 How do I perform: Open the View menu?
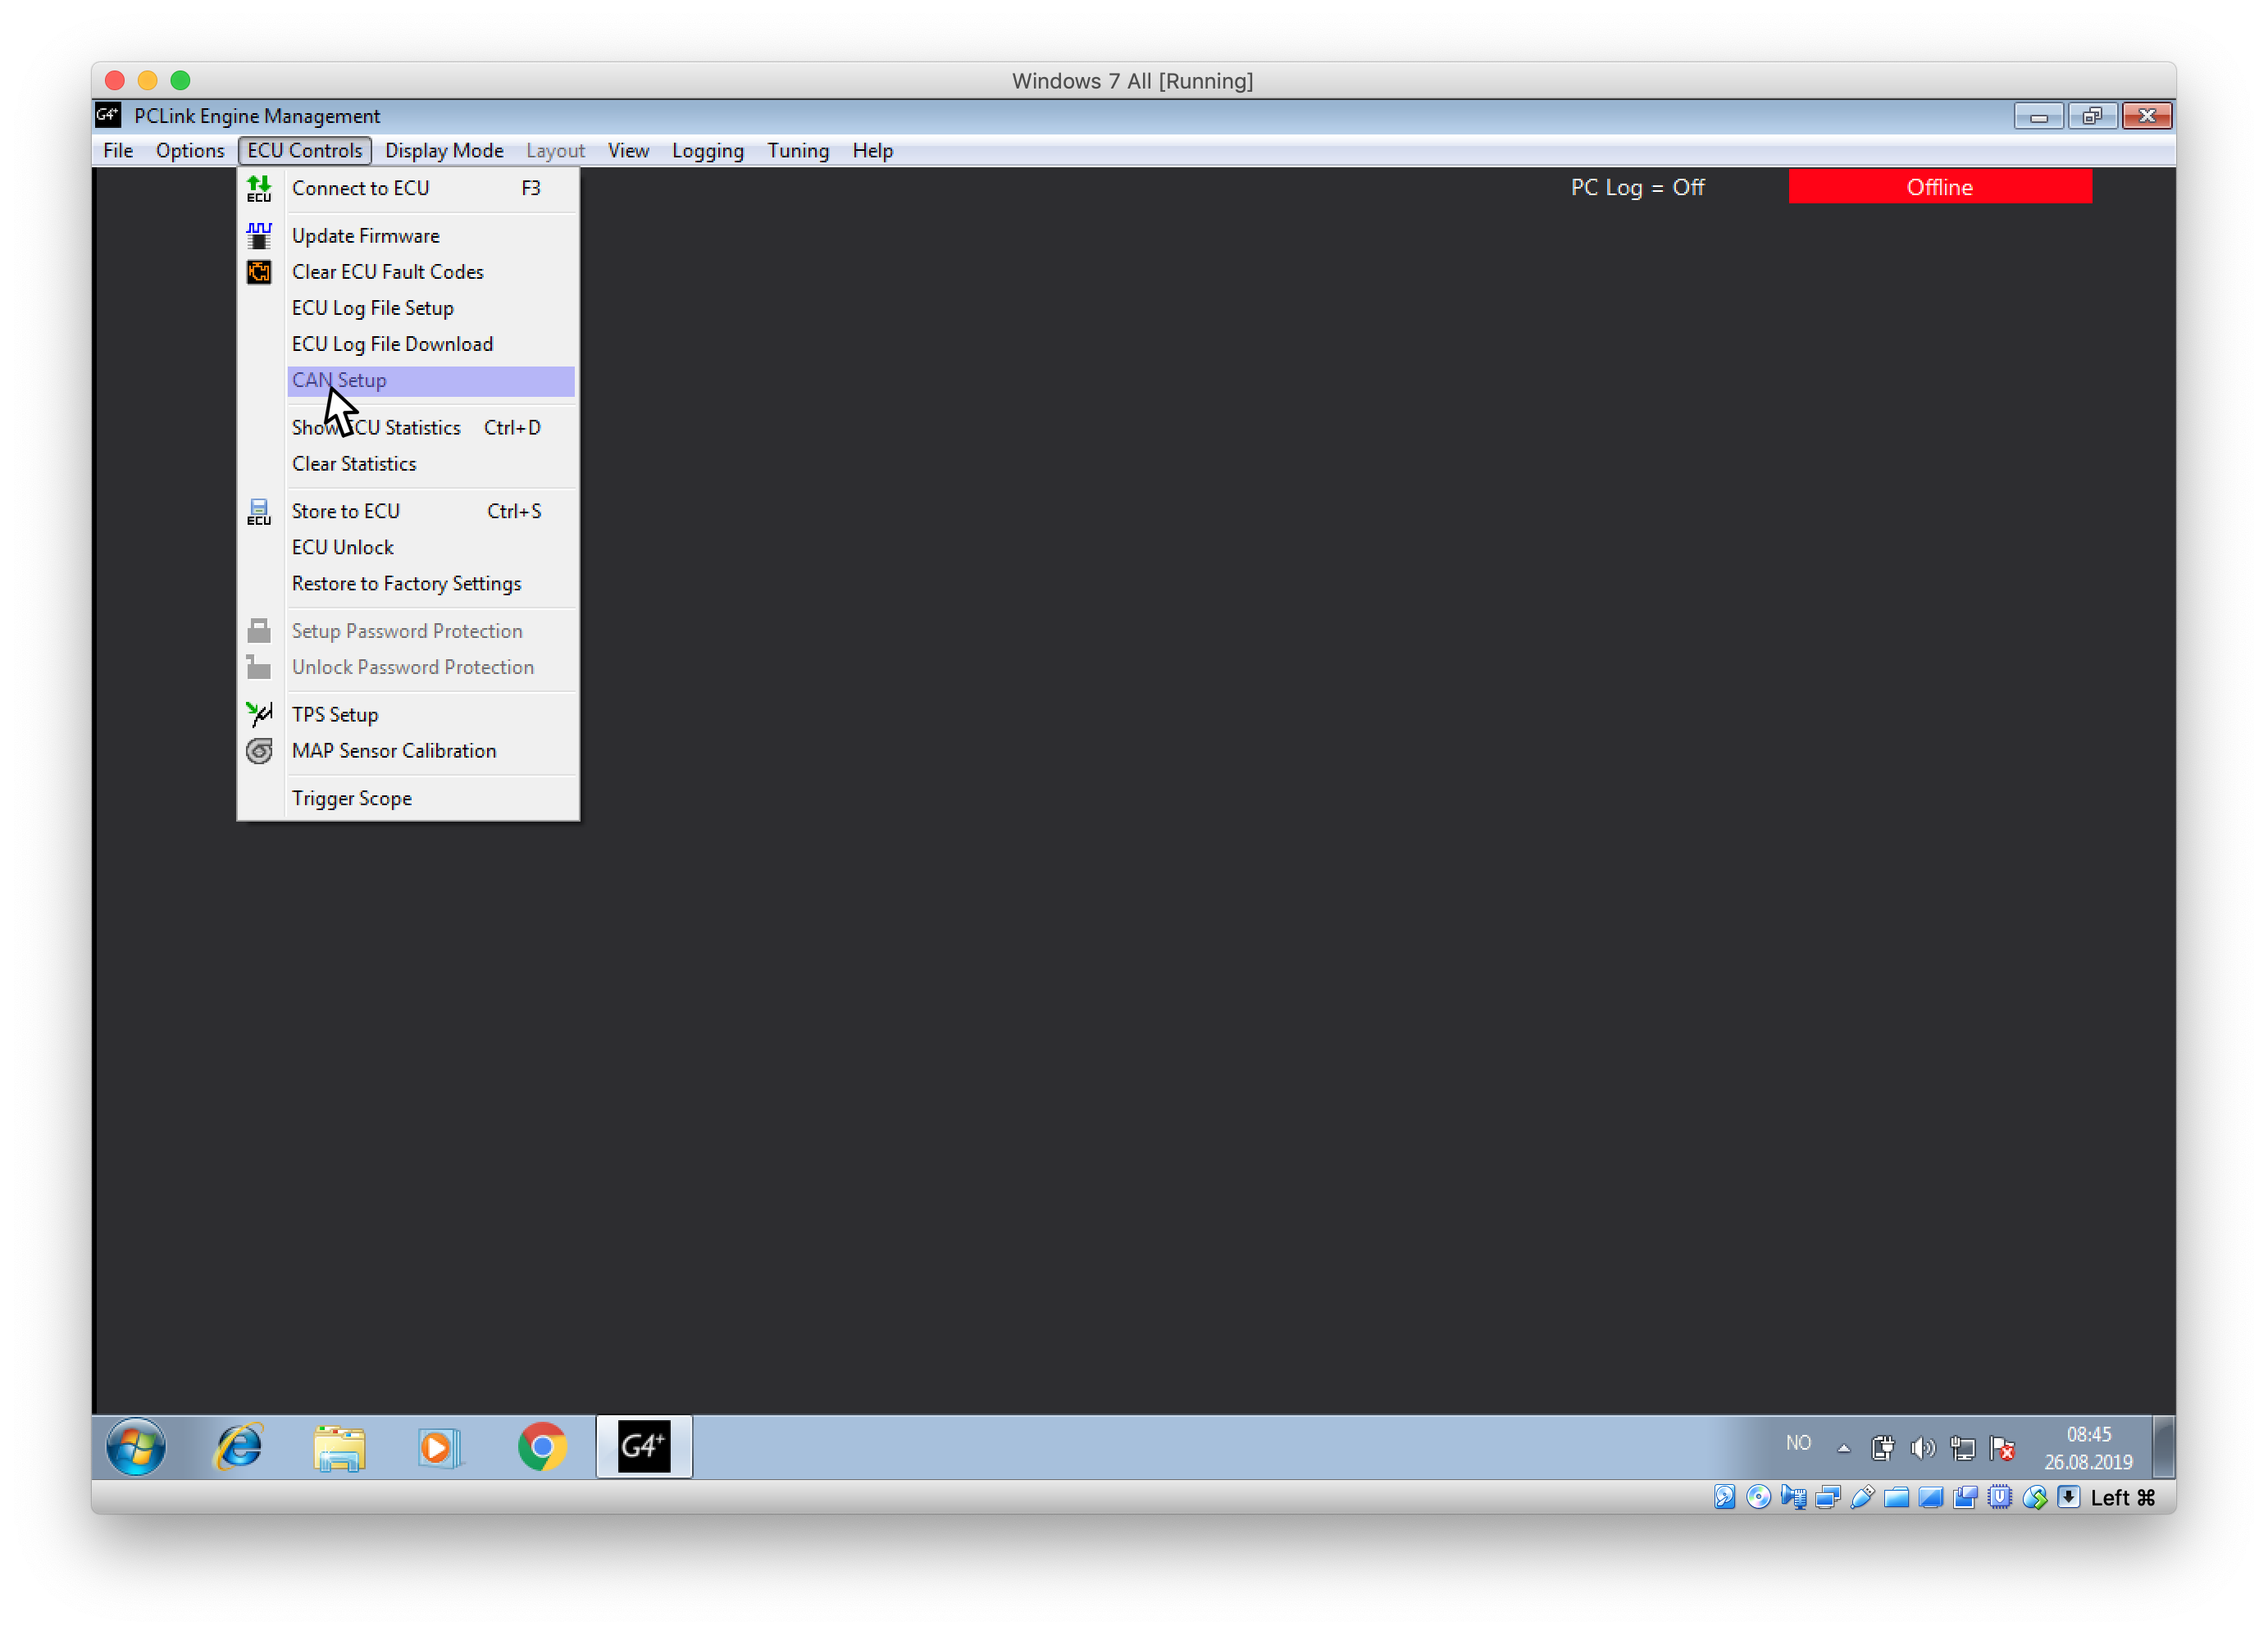pos(628,151)
